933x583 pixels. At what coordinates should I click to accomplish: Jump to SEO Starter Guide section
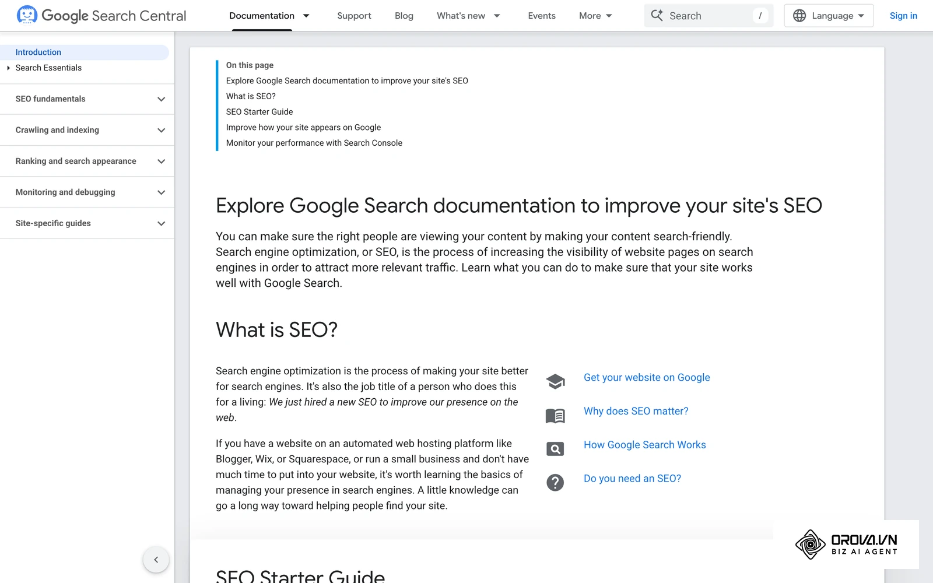click(259, 112)
